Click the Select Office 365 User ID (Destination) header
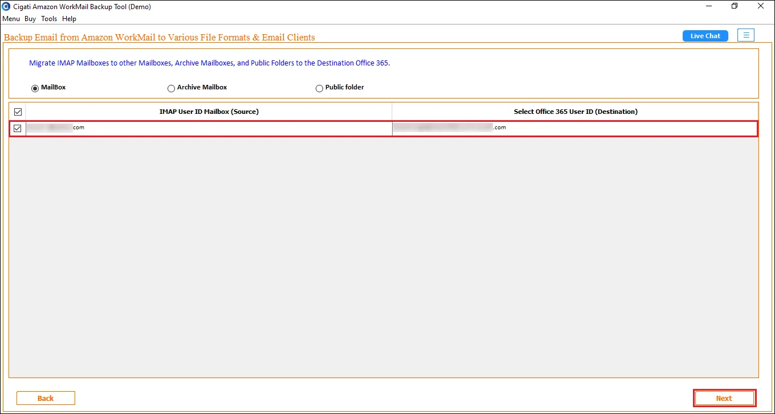 coord(576,112)
